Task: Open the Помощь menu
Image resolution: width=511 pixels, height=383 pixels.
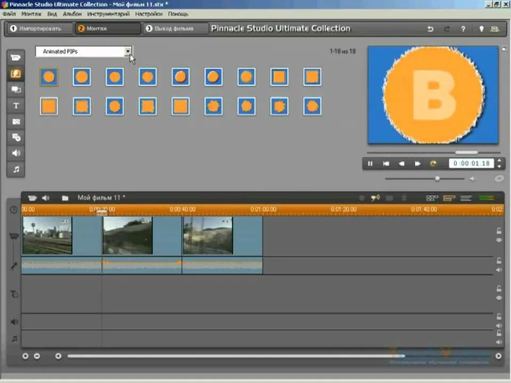Action: pos(178,14)
